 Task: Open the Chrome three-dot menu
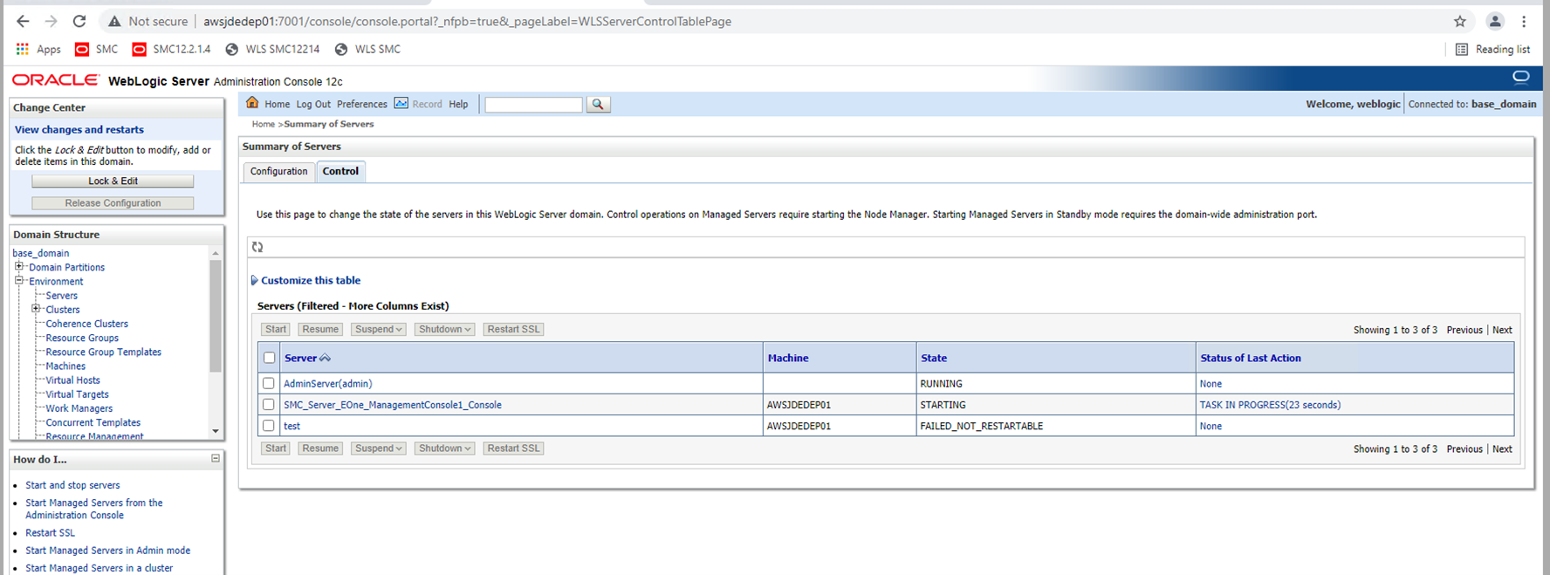[1524, 21]
